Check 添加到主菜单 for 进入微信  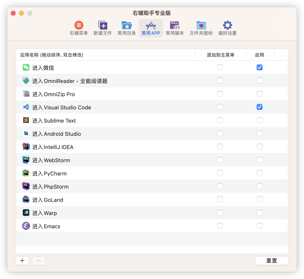click(220, 67)
